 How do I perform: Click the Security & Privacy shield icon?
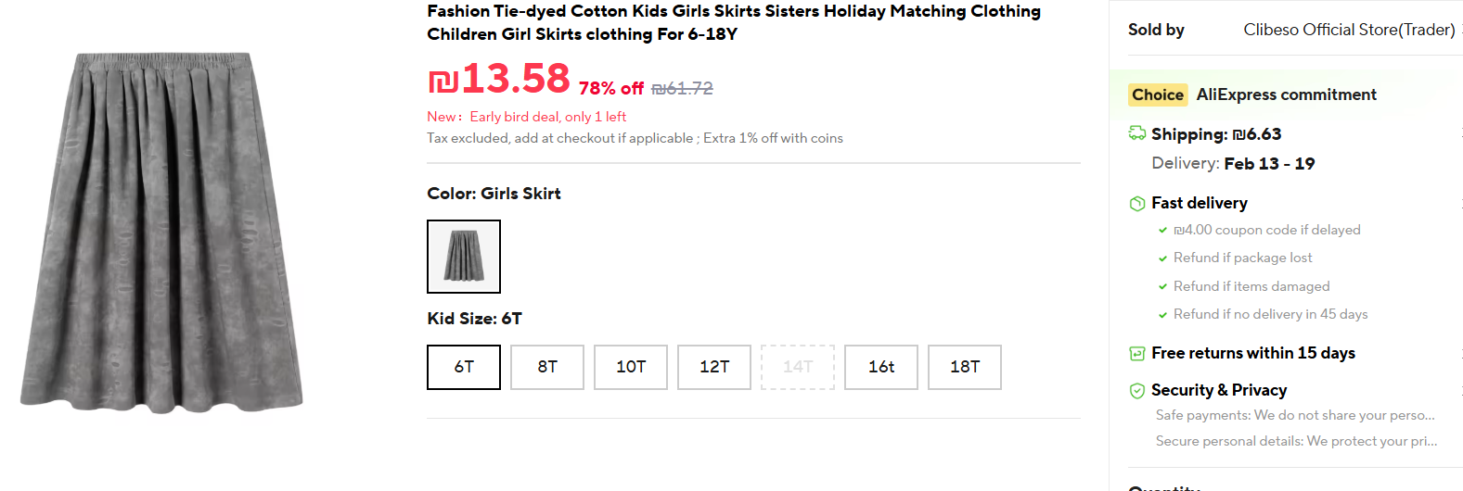pyautogui.click(x=1136, y=391)
